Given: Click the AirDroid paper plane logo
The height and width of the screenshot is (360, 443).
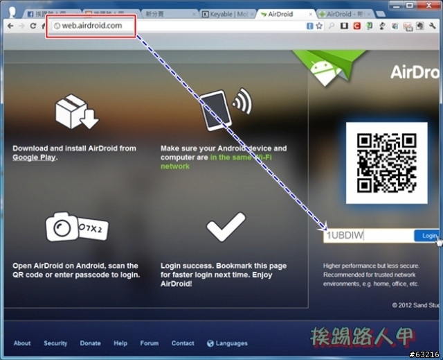Looking at the screenshot, I should [329, 68].
